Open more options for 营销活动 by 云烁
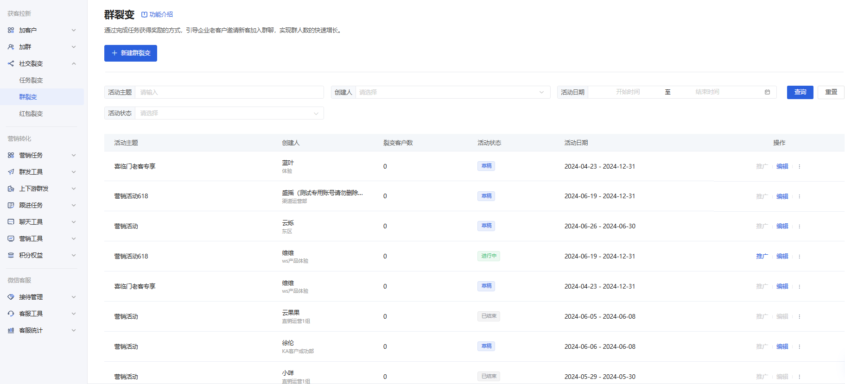845x384 pixels. [799, 226]
